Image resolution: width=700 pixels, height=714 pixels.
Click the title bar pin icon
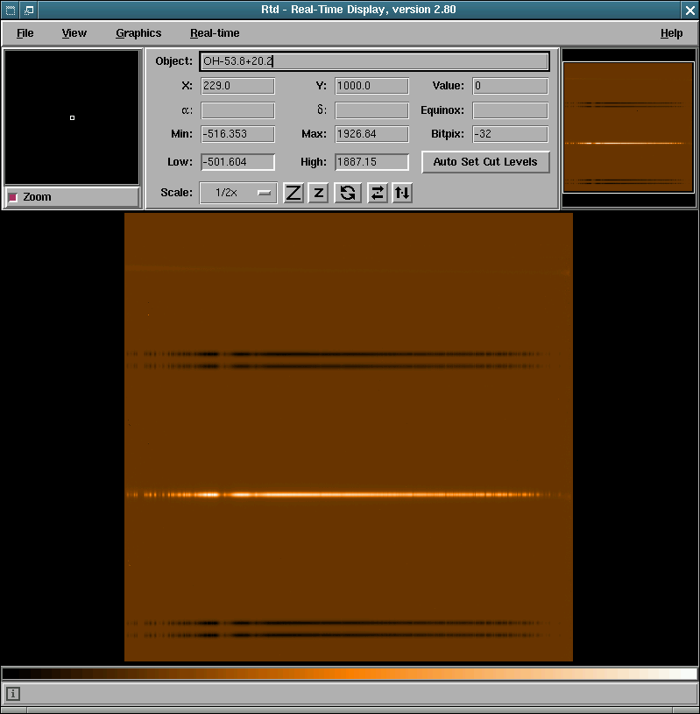pyautogui.click(x=29, y=10)
